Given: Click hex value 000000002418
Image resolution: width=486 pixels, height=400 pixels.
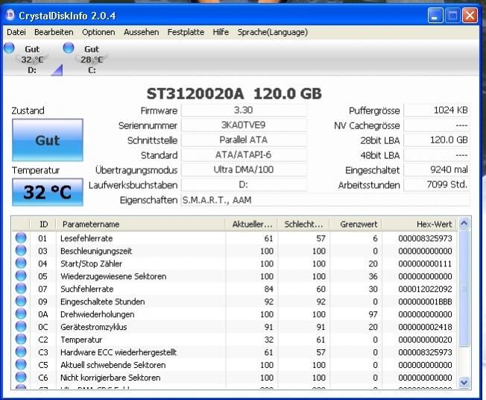Looking at the screenshot, I should point(425,327).
